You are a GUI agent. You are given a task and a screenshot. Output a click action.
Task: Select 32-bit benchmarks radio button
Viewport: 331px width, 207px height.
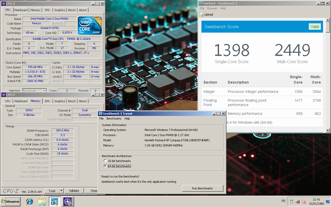105,161
